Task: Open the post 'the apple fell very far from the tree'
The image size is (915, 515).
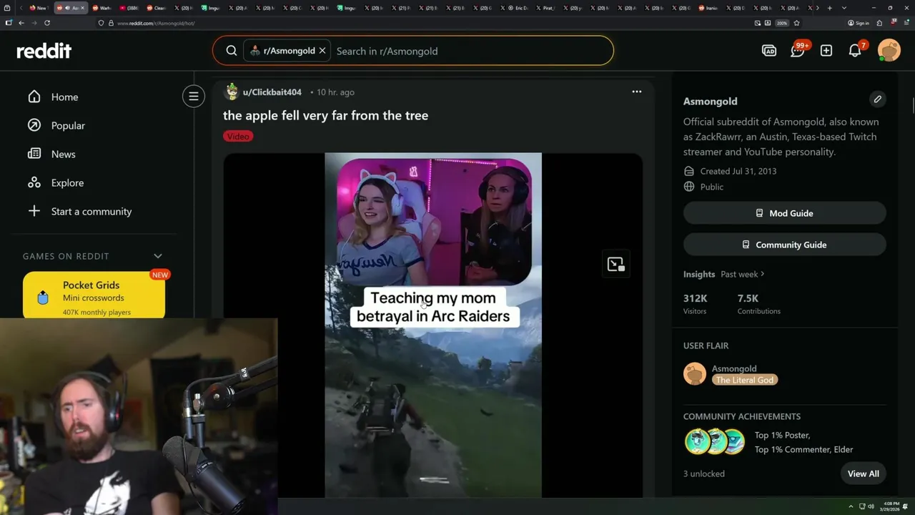Action: (x=325, y=115)
